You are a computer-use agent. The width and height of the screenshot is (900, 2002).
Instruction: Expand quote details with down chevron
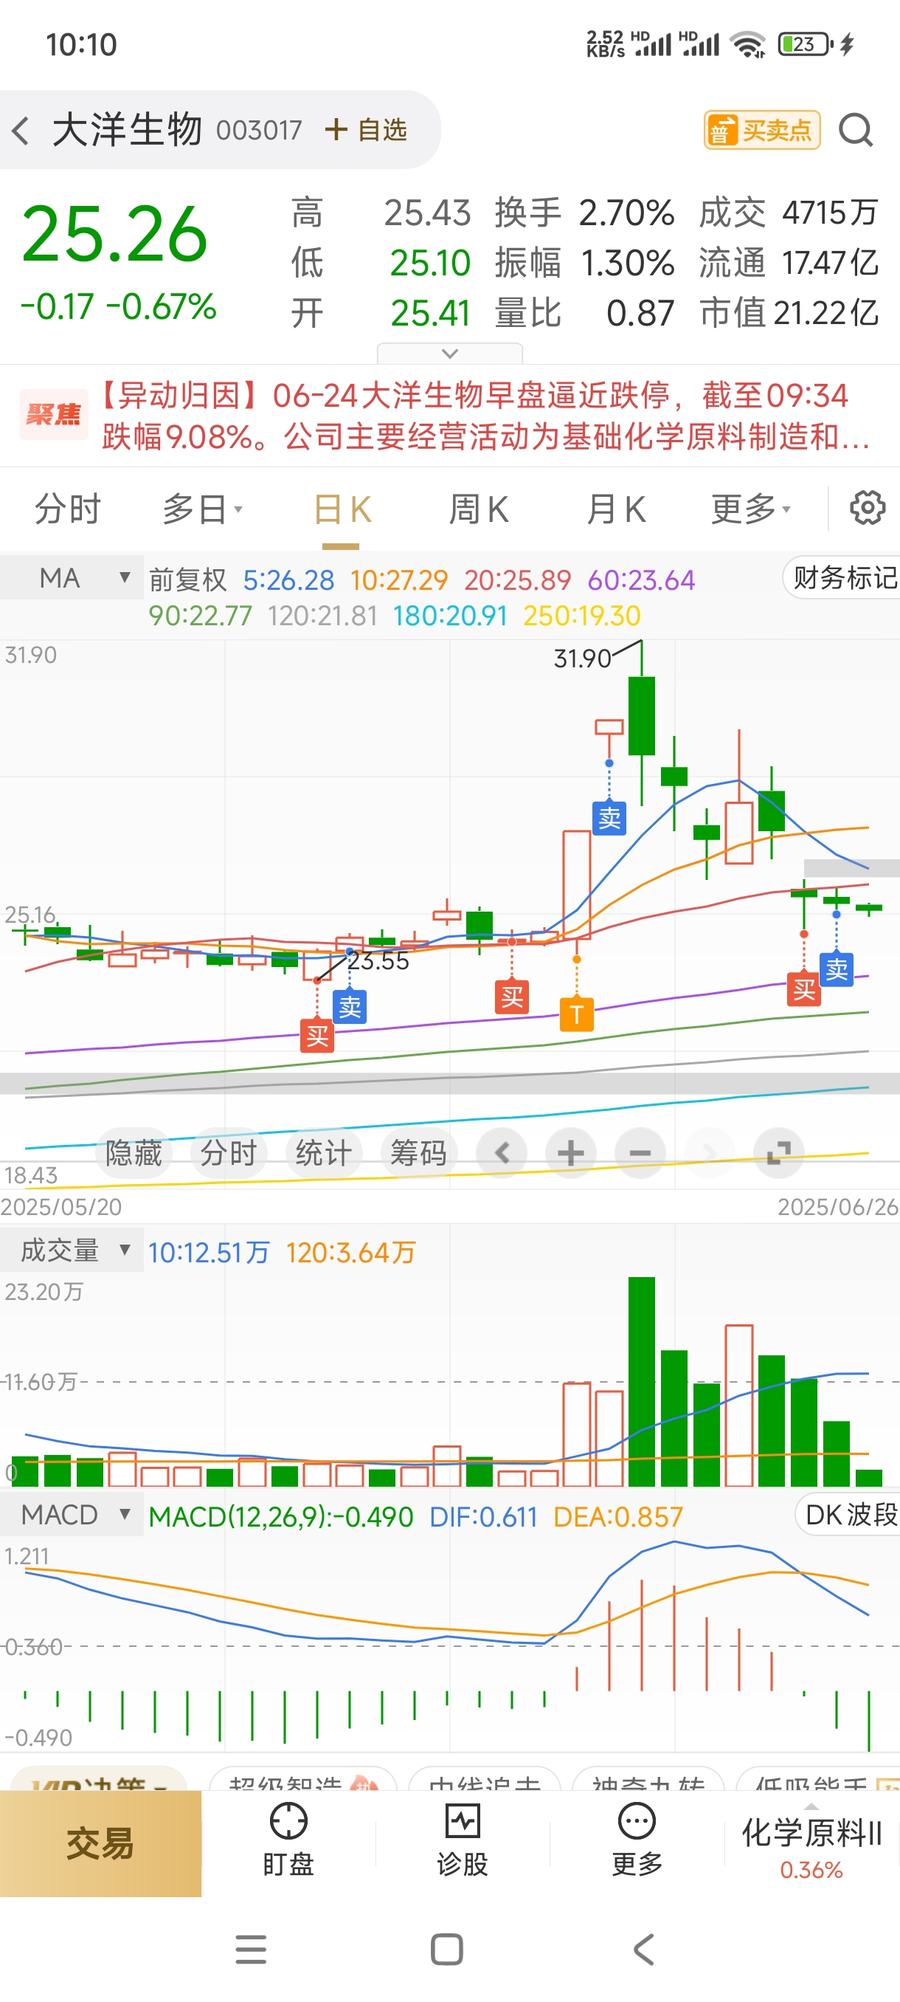(x=449, y=353)
